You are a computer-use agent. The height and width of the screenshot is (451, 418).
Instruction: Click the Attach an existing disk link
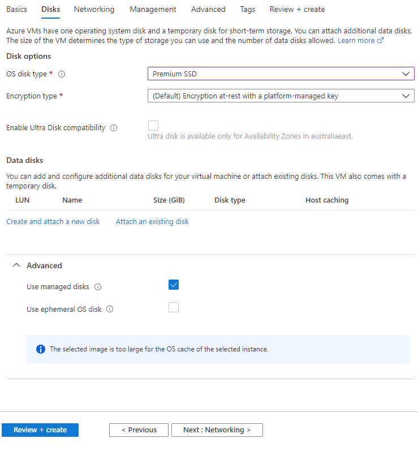(x=152, y=222)
